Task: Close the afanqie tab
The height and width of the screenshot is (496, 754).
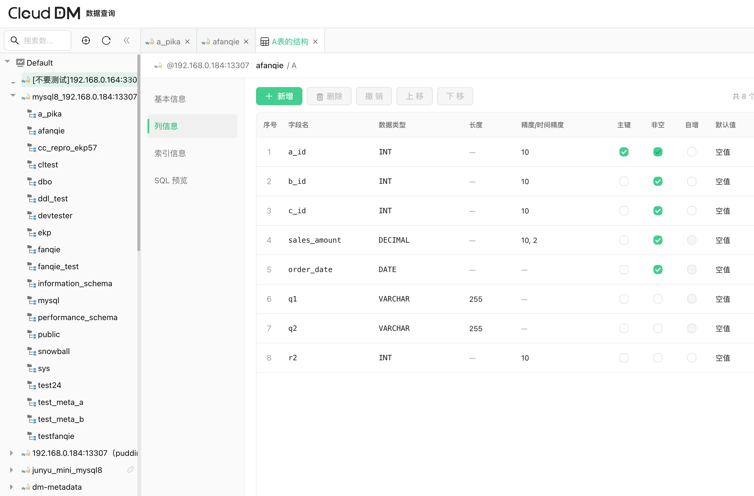Action: [246, 42]
